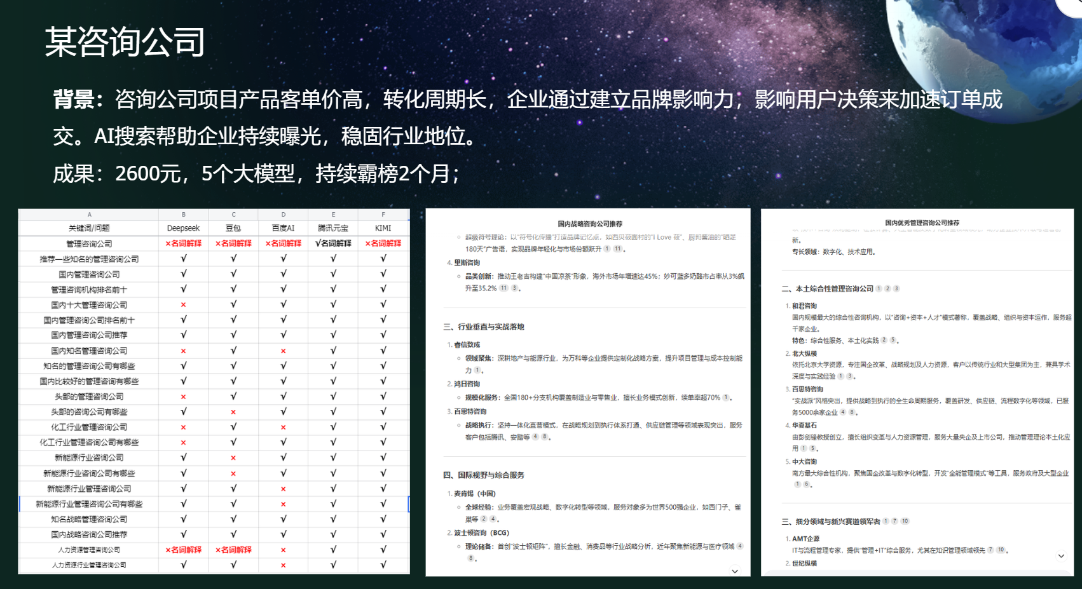Click the 三、细分领域与新兴赛道领军者 heading
Viewport: 1082px width, 589px height.
click(x=831, y=522)
